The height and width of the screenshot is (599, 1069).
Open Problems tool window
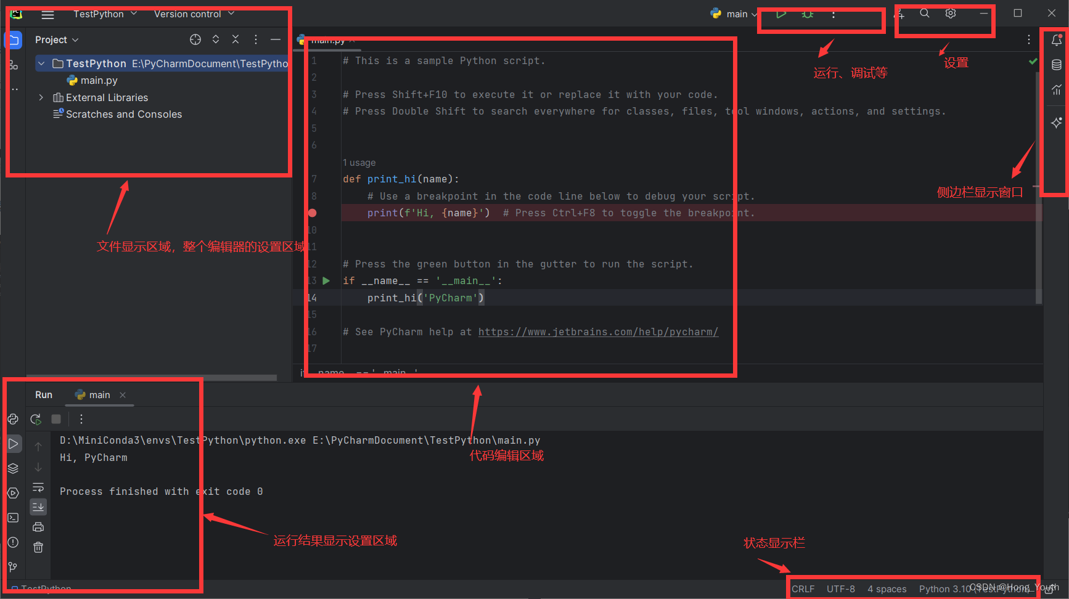(x=13, y=542)
